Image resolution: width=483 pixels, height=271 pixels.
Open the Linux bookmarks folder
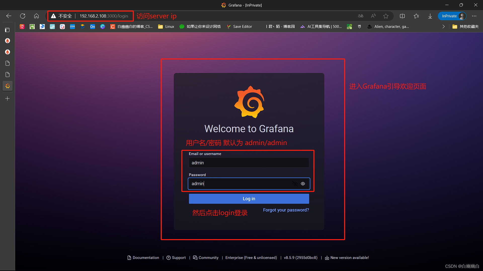click(x=166, y=27)
